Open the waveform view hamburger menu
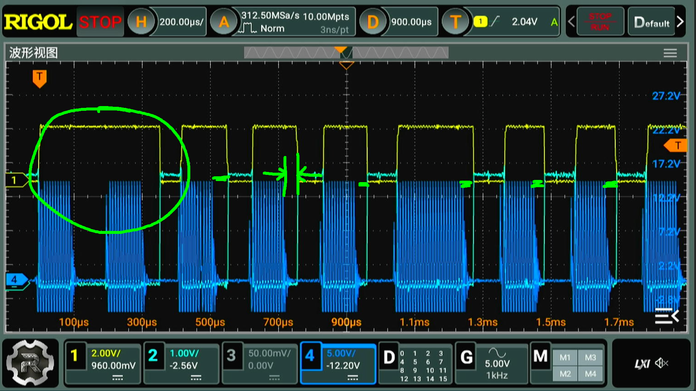The image size is (696, 391). [x=670, y=53]
